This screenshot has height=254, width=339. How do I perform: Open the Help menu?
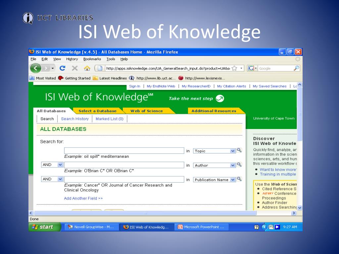[x=124, y=59]
